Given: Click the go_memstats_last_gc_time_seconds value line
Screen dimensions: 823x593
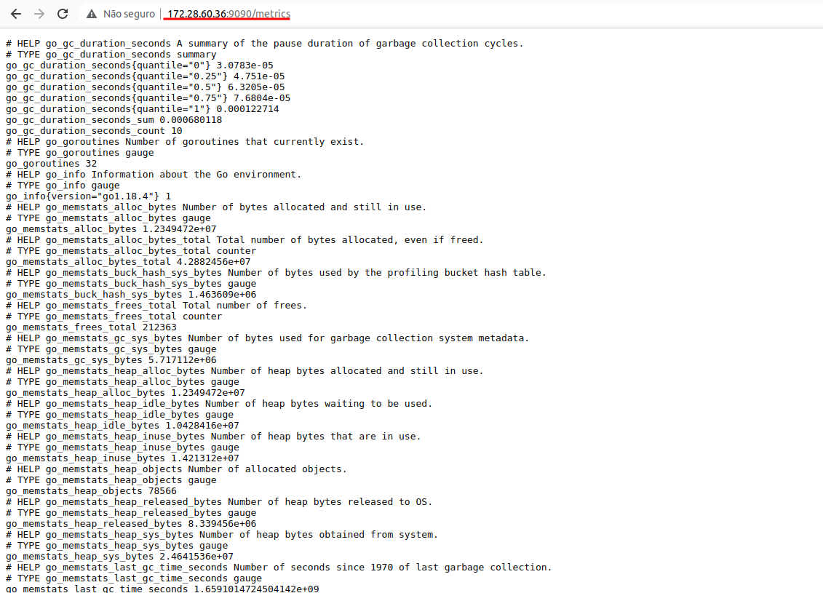Looking at the screenshot, I should (162, 589).
